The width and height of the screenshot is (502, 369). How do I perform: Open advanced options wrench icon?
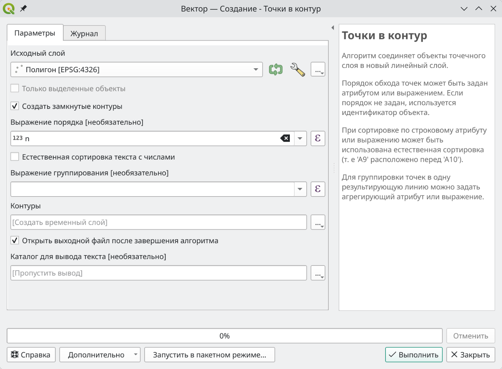(x=297, y=69)
